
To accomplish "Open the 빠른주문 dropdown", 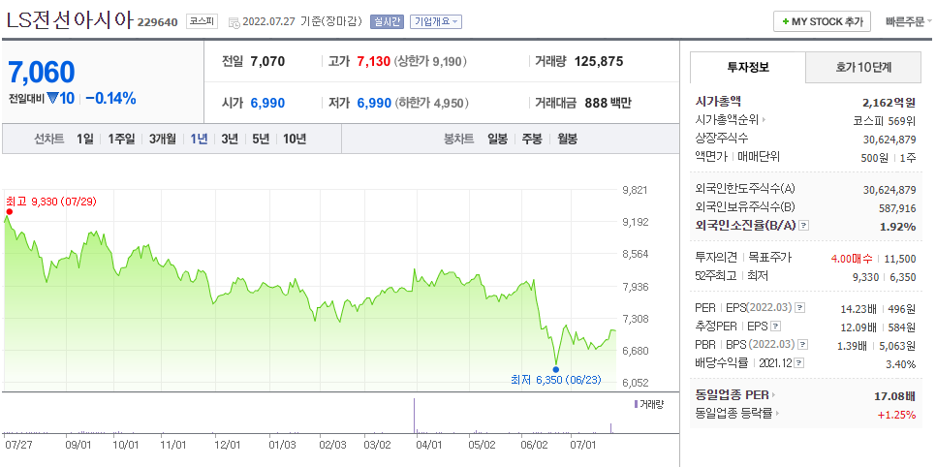I will pyautogui.click(x=909, y=21).
